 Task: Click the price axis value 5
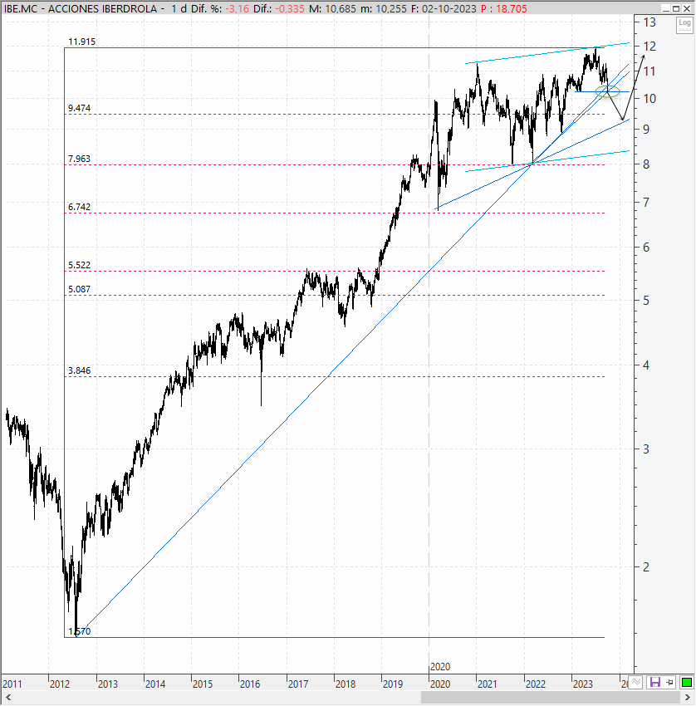(646, 301)
